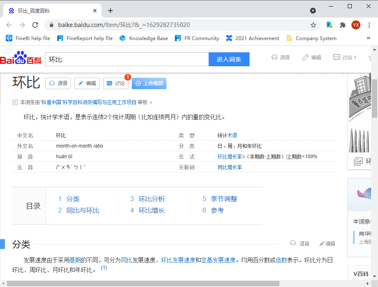Open the YX profile avatar

(x=356, y=25)
